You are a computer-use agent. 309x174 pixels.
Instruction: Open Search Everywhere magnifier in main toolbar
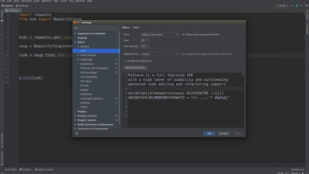[x=307, y=6]
